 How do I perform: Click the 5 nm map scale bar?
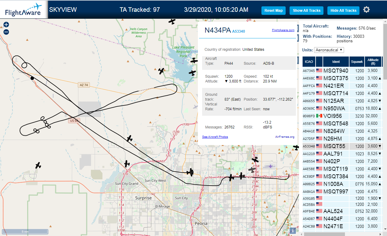click(25, 231)
